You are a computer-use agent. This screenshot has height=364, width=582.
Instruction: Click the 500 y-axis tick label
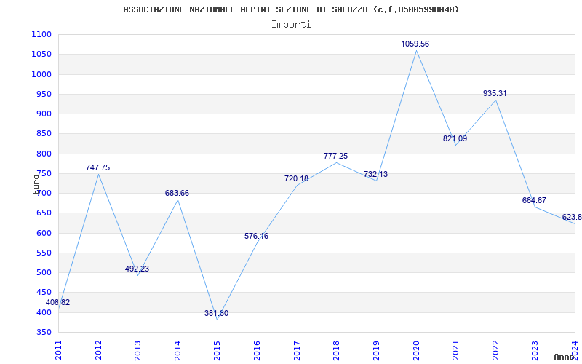tap(44, 272)
